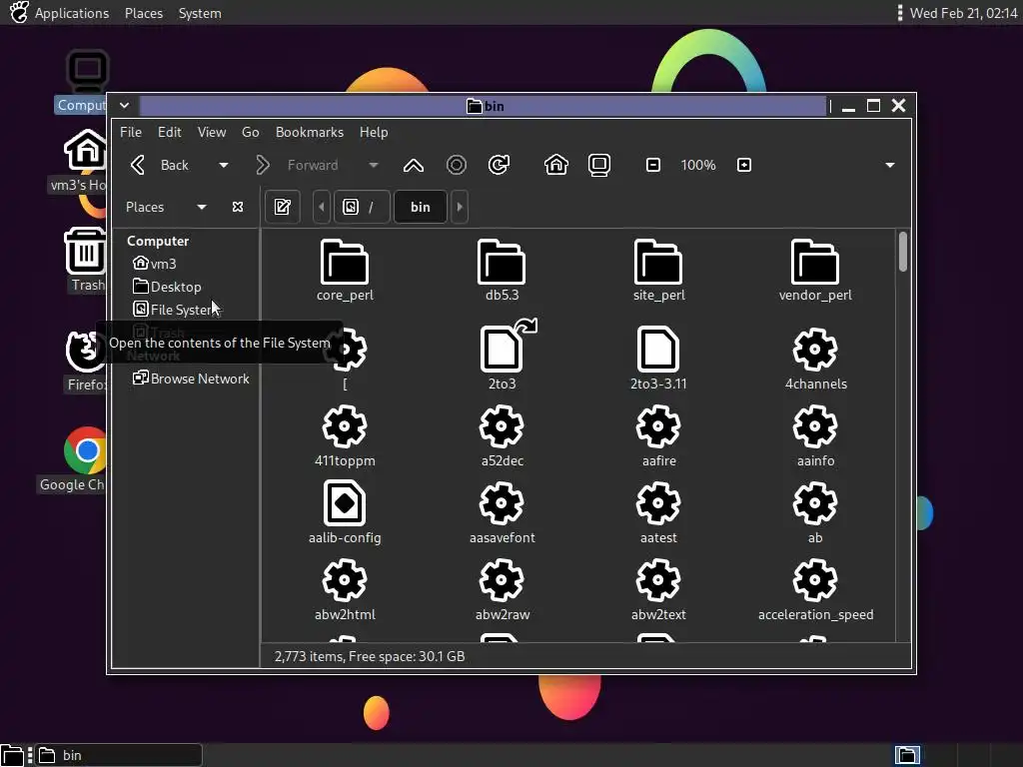The height and width of the screenshot is (767, 1023).
Task: Open the Bookmarks menu
Action: 310,132
